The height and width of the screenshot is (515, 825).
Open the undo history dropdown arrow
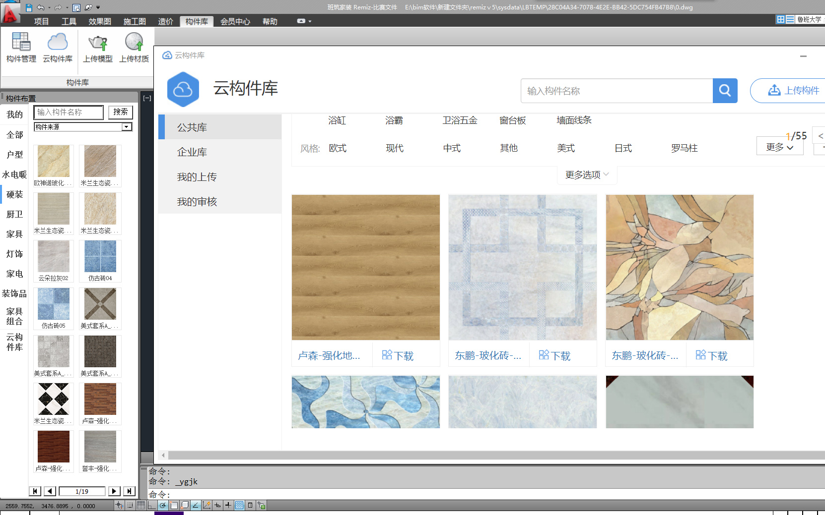[x=49, y=7]
